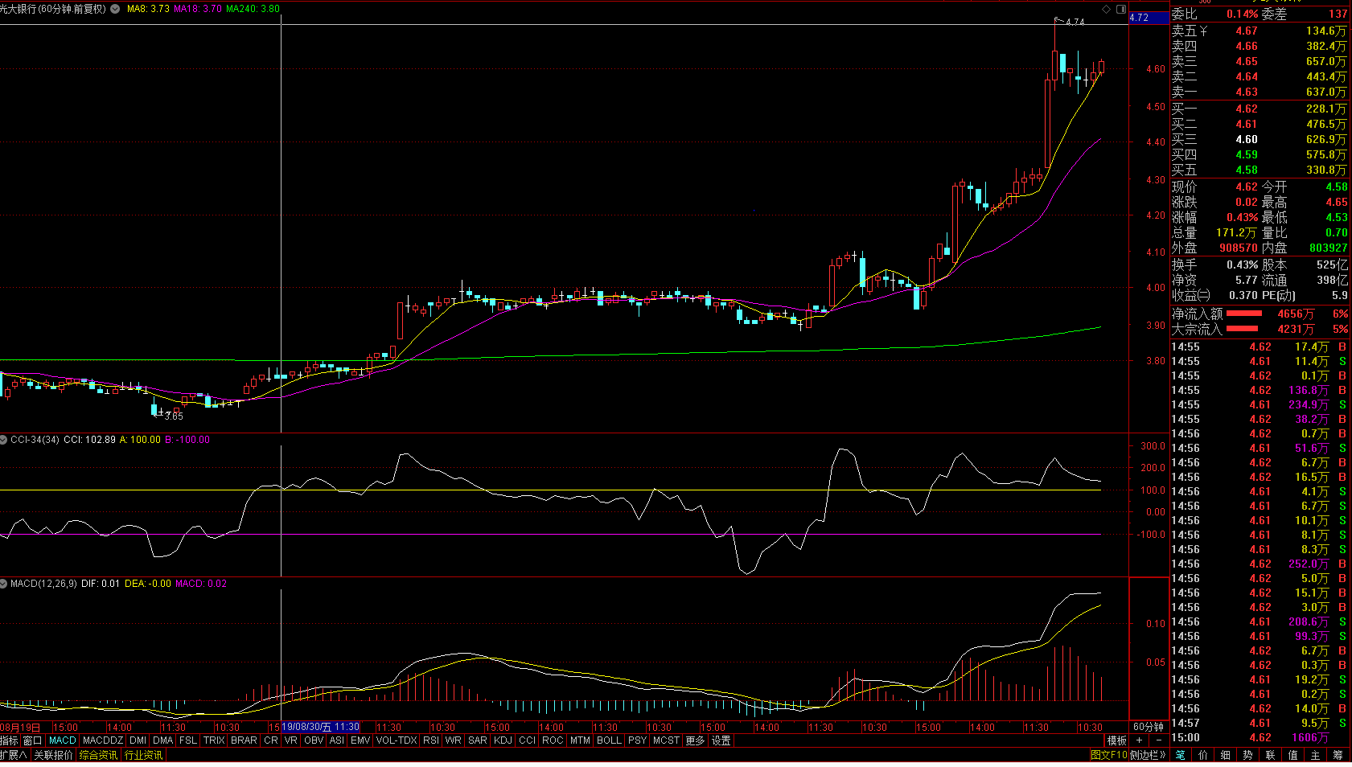Open the SAR indicator tab
Viewport: 1352px width, 767px height.
pyautogui.click(x=478, y=740)
